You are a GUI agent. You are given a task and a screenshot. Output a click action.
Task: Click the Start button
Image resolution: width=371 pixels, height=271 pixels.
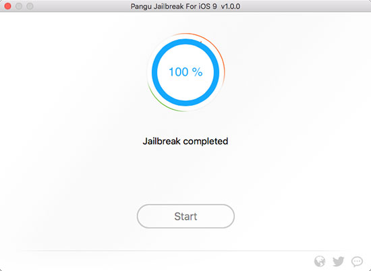coord(185,216)
